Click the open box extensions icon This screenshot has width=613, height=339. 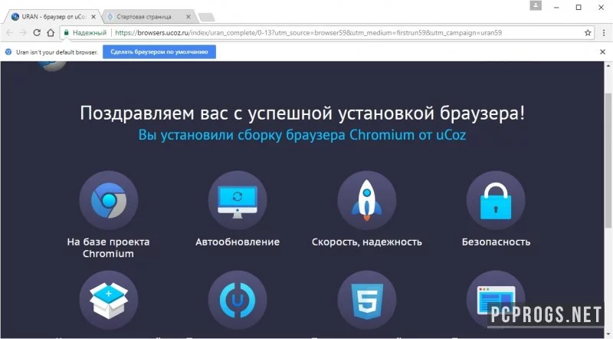tap(109, 300)
